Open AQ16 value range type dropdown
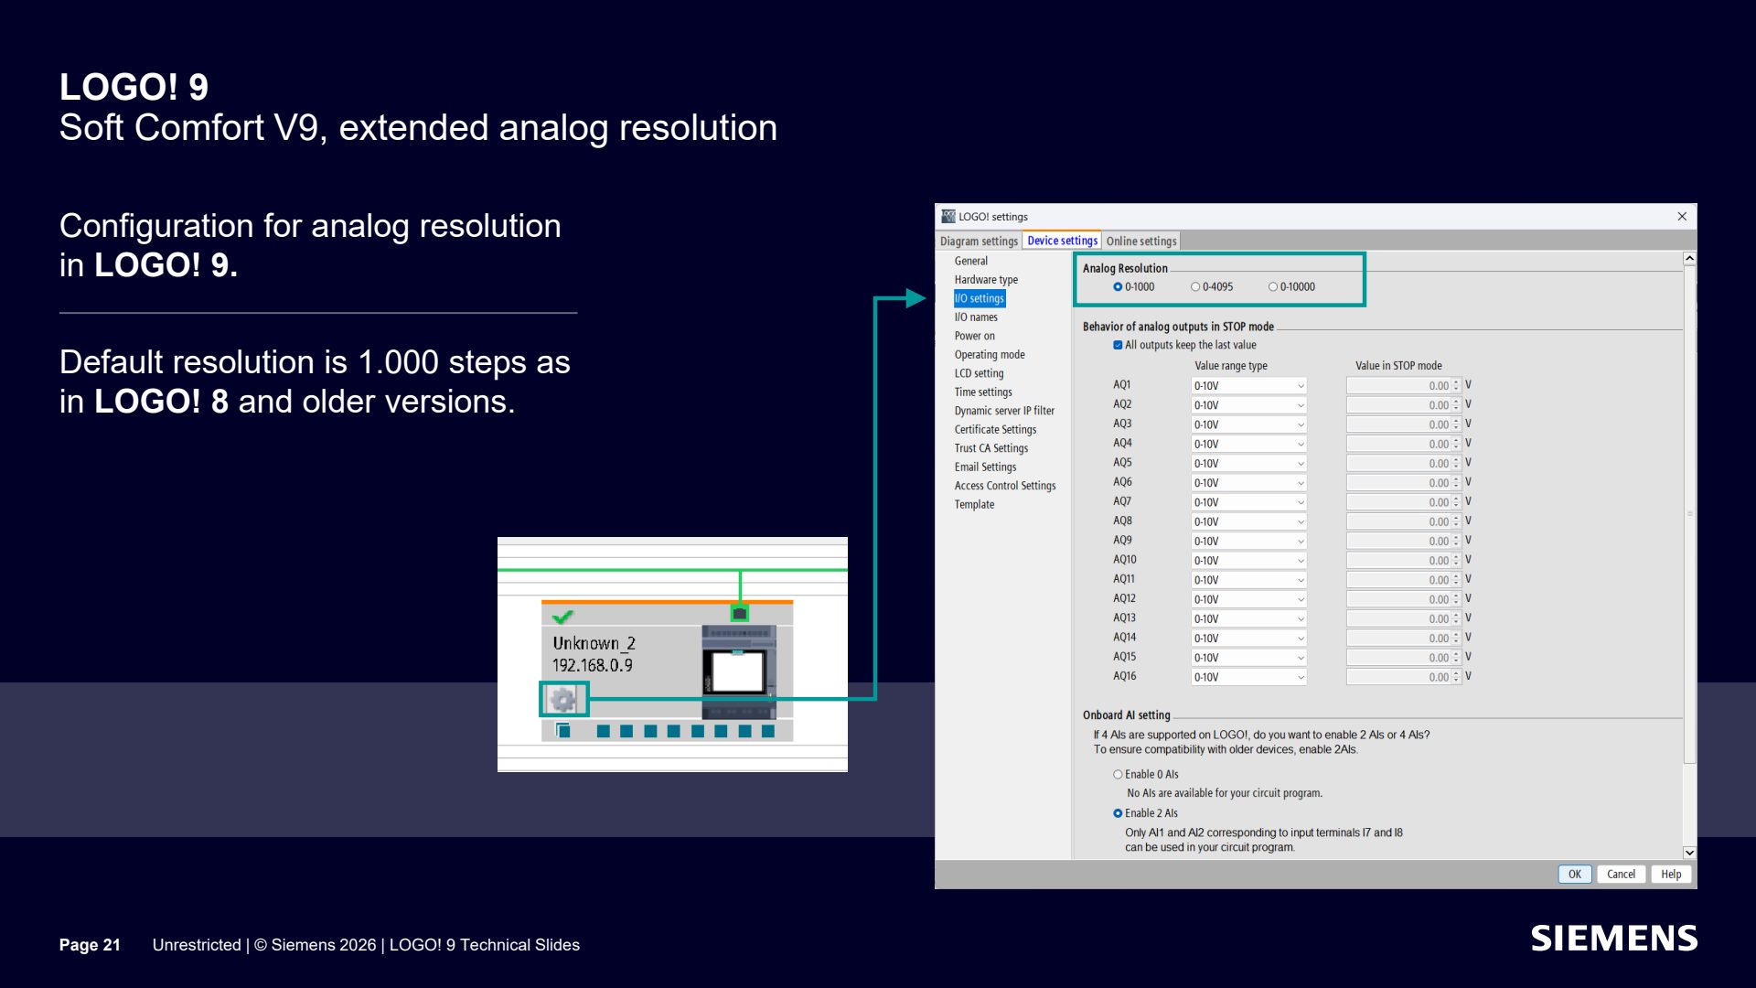 (1248, 677)
